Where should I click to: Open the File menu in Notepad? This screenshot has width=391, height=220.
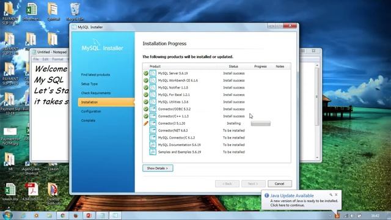(x=36, y=59)
